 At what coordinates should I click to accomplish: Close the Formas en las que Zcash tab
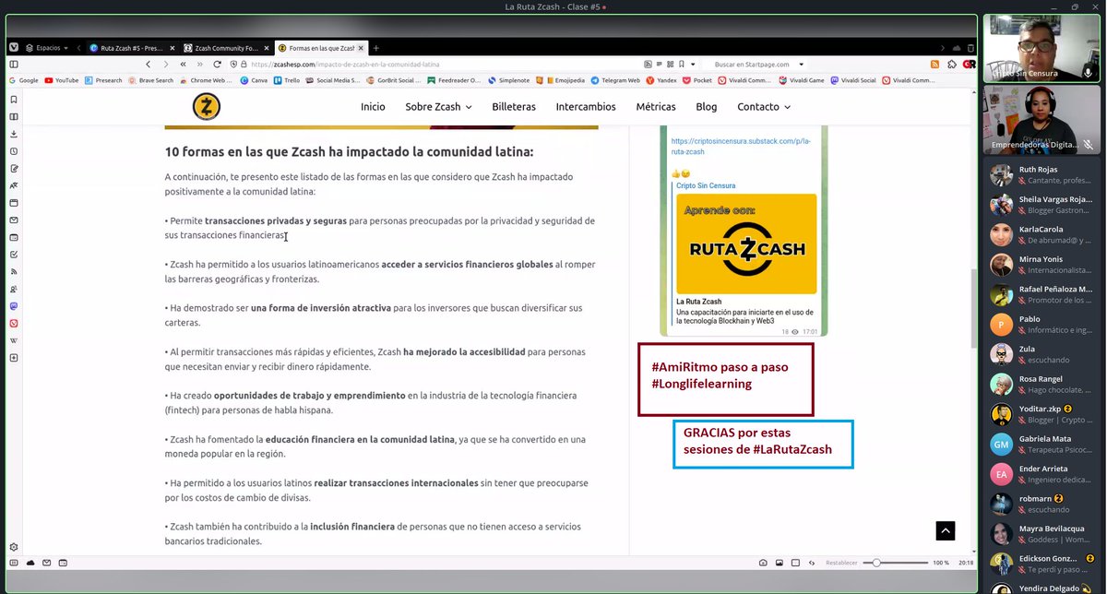[361, 48]
